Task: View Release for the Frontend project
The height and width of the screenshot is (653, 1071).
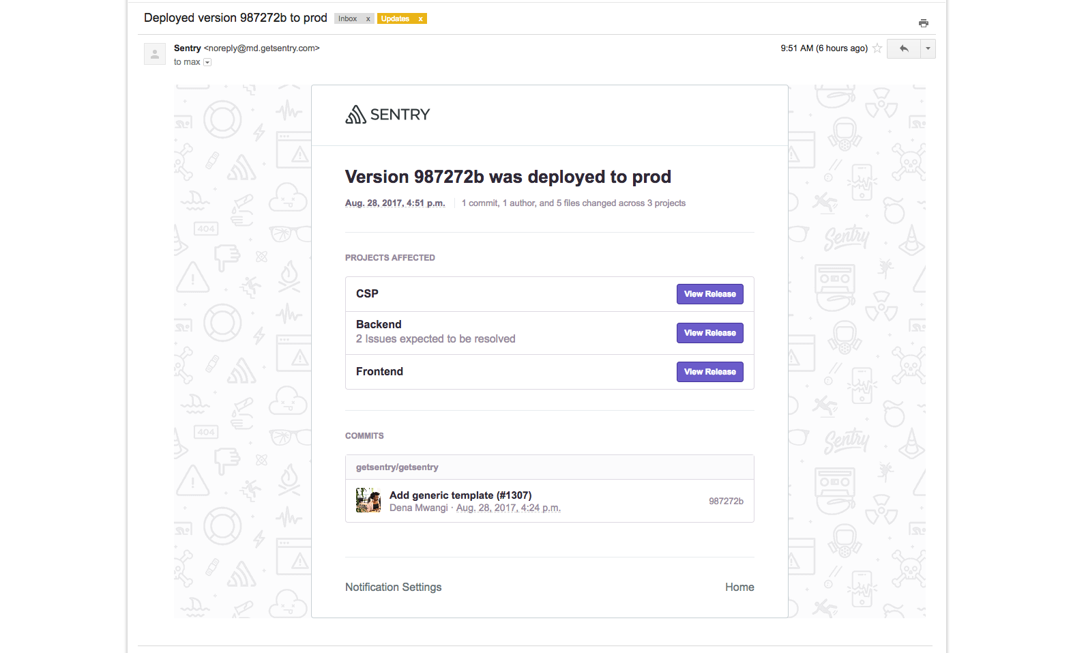Action: click(x=710, y=372)
